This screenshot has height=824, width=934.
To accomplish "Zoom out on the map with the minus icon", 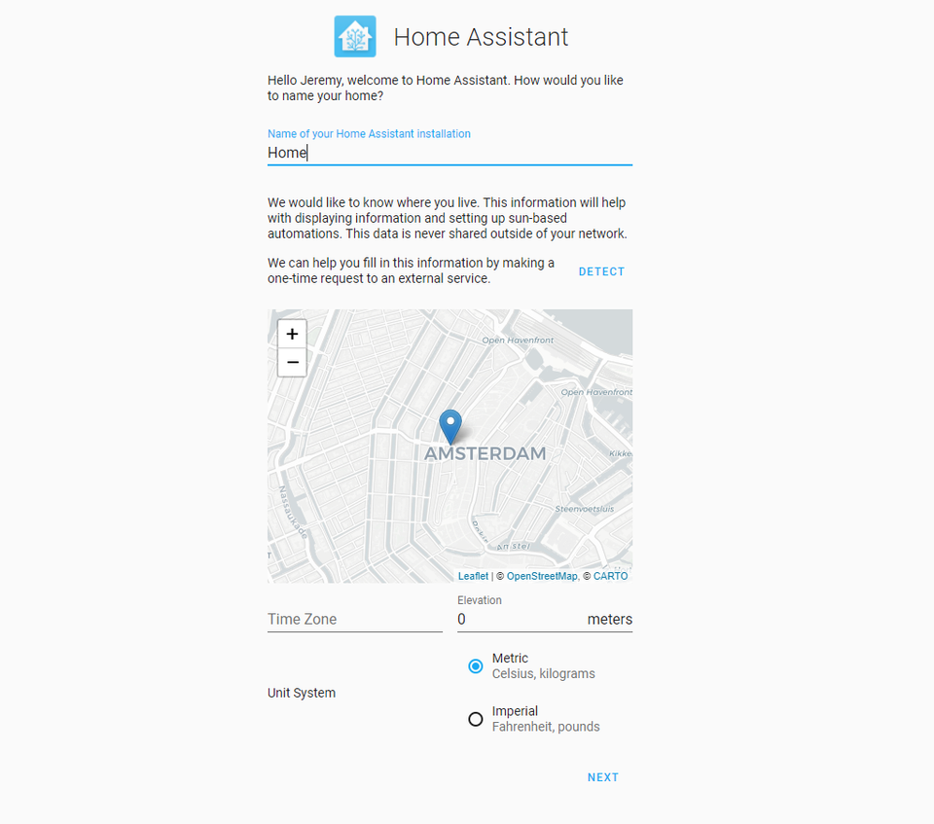I will click(x=292, y=362).
